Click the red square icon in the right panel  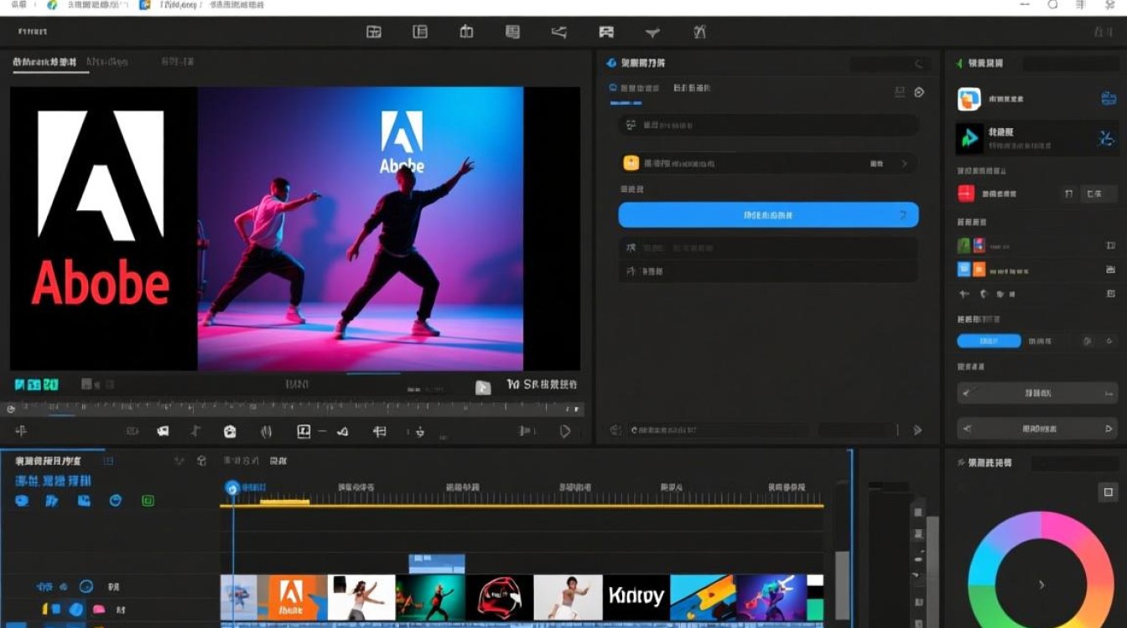966,193
